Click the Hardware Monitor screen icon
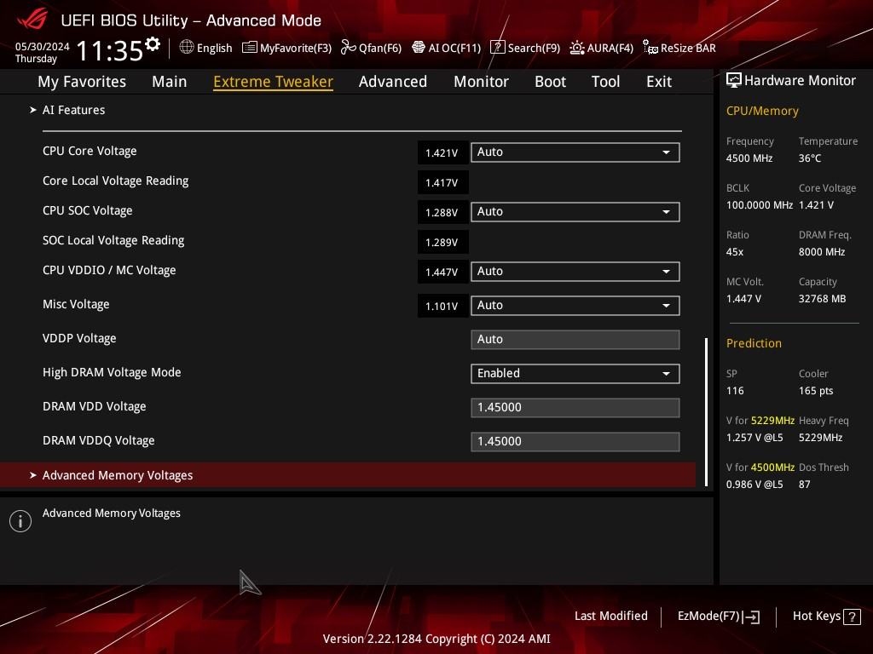This screenshot has height=654, width=873. pos(734,81)
